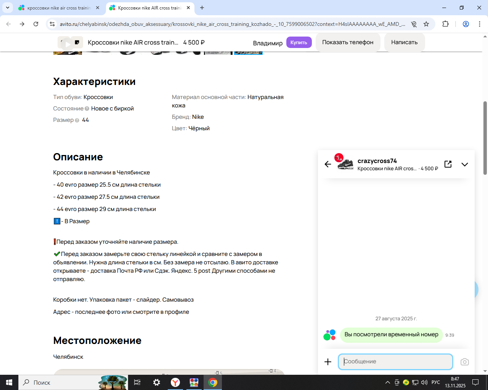Switch keyboard language РУС
Viewport: 488px width, 390px height.
(x=436, y=382)
